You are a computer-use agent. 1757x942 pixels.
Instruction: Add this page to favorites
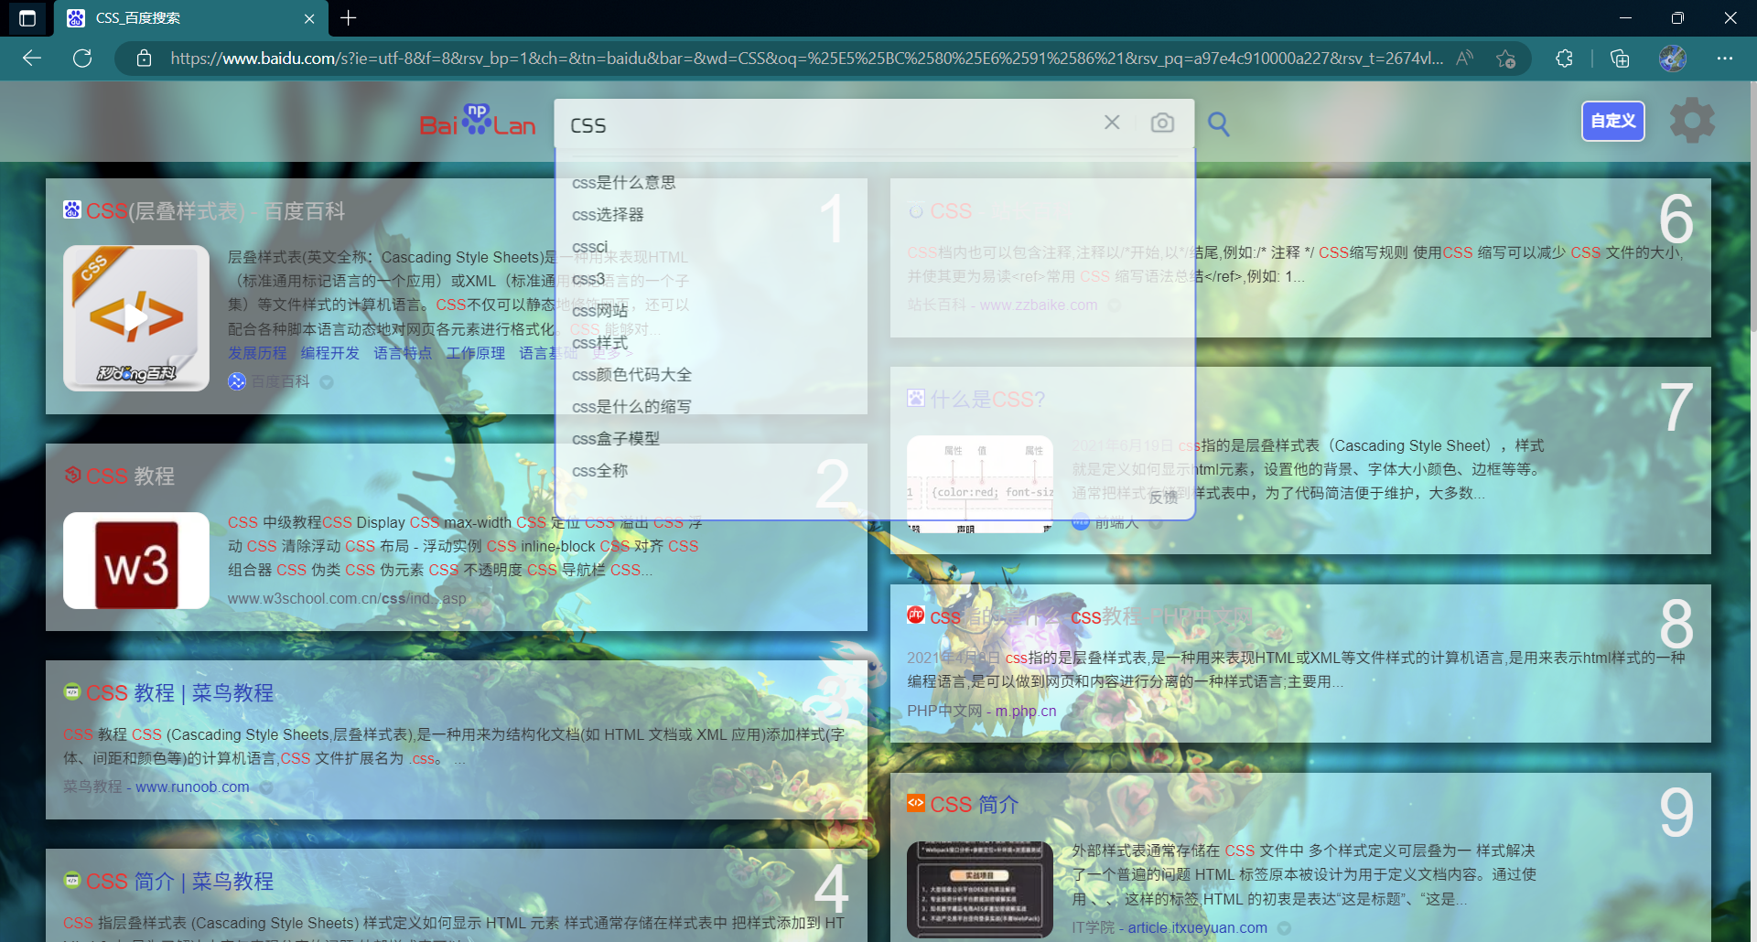[x=1505, y=59]
